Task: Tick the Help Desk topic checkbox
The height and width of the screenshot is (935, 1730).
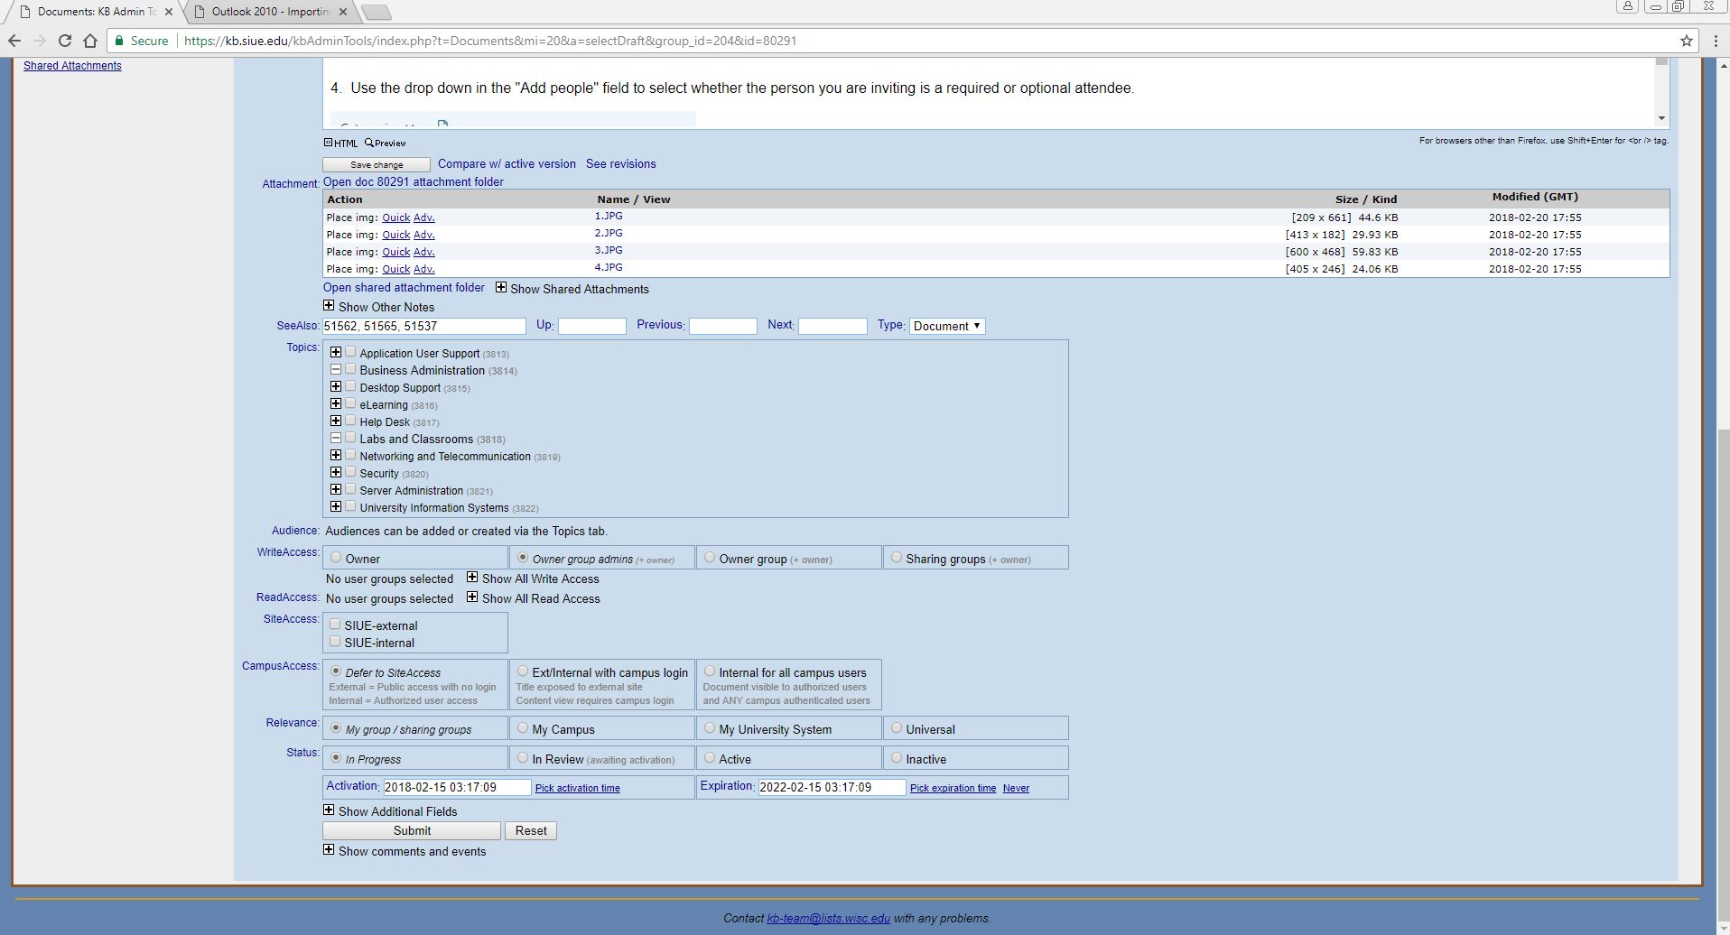Action: 350,421
